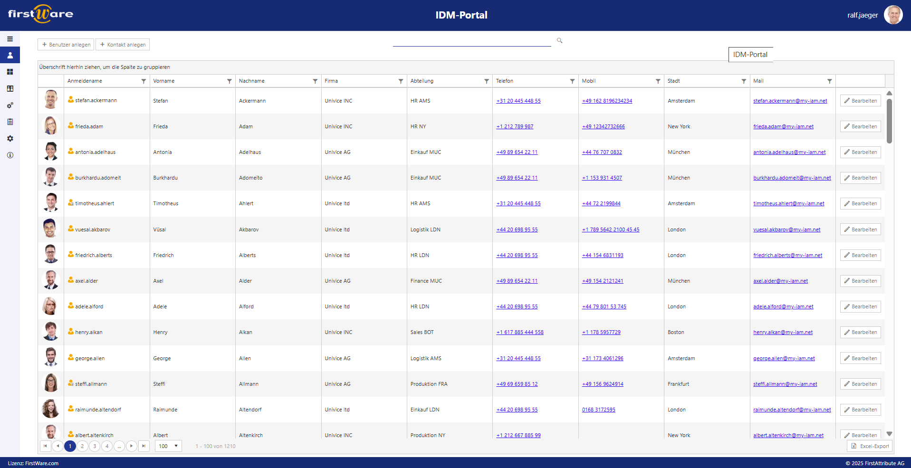Image resolution: width=911 pixels, height=468 pixels.
Task: Open the single gear settings icon
Action: (10, 138)
